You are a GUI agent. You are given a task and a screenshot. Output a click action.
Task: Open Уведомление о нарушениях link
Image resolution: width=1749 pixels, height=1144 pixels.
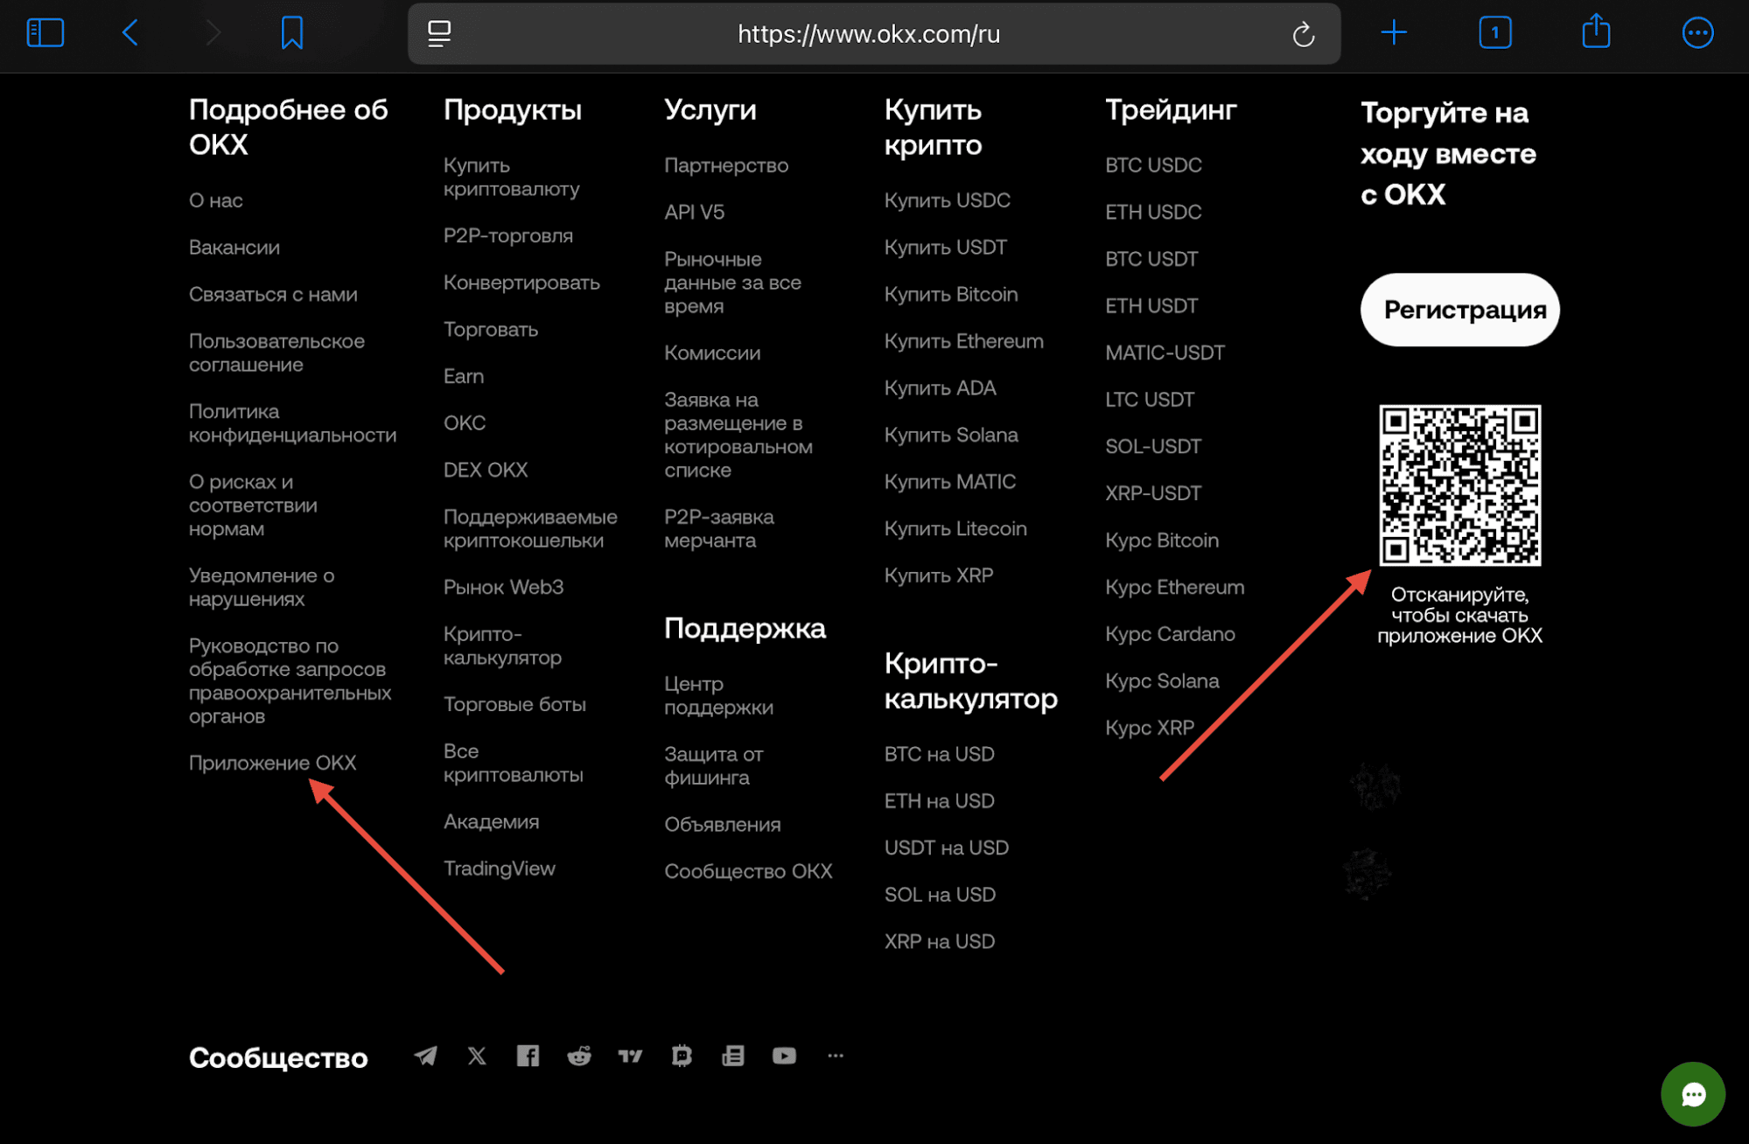[x=262, y=587]
